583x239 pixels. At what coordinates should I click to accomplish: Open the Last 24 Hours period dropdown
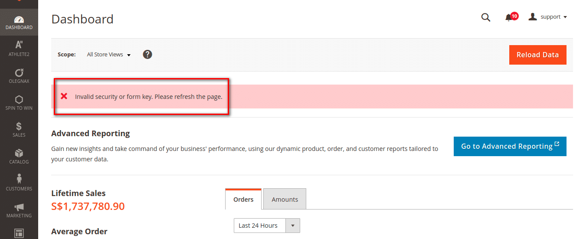[266, 226]
